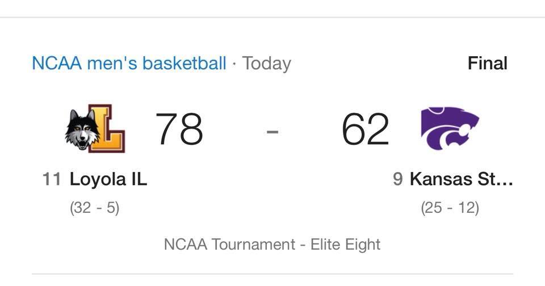Click the wolf head in Loyola's logo
Image resolution: width=545 pixels, height=286 pixels.
pyautogui.click(x=82, y=129)
